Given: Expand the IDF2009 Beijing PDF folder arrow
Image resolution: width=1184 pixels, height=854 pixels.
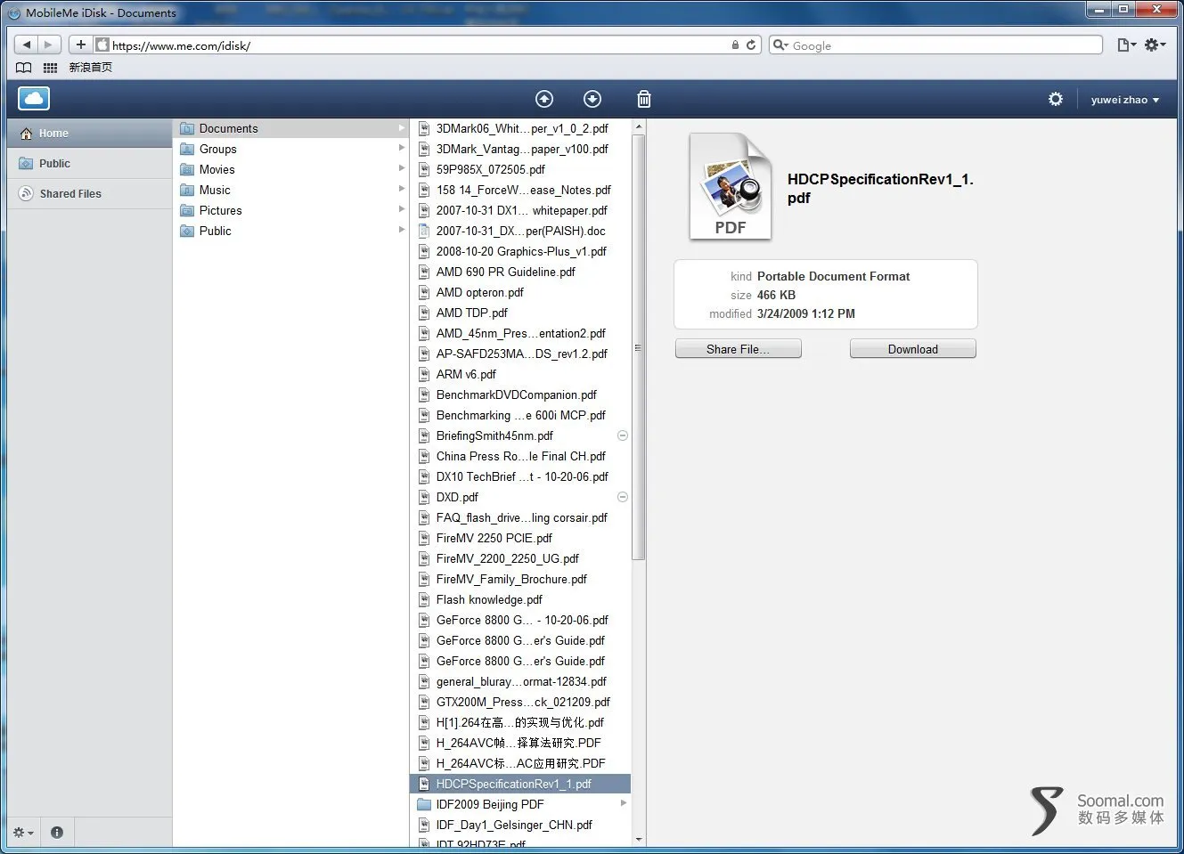Looking at the screenshot, I should tap(623, 803).
